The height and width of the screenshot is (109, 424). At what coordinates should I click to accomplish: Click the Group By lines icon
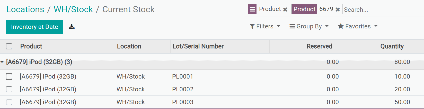tap(292, 26)
